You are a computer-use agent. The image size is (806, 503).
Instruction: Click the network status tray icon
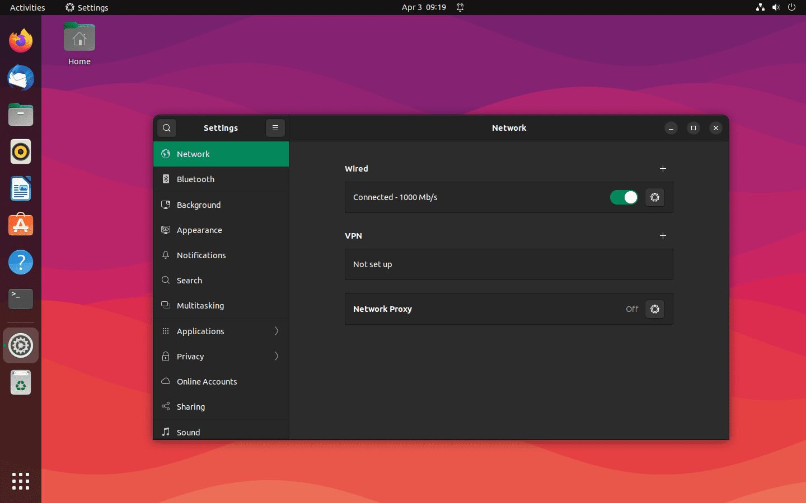[x=760, y=7]
